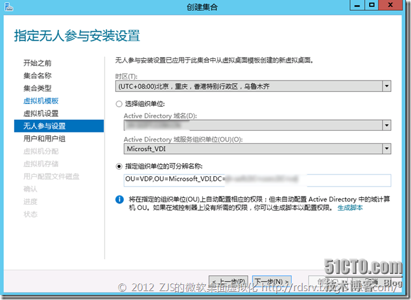Click the '确认' step
Screen dimensions: 411x300
30,189
